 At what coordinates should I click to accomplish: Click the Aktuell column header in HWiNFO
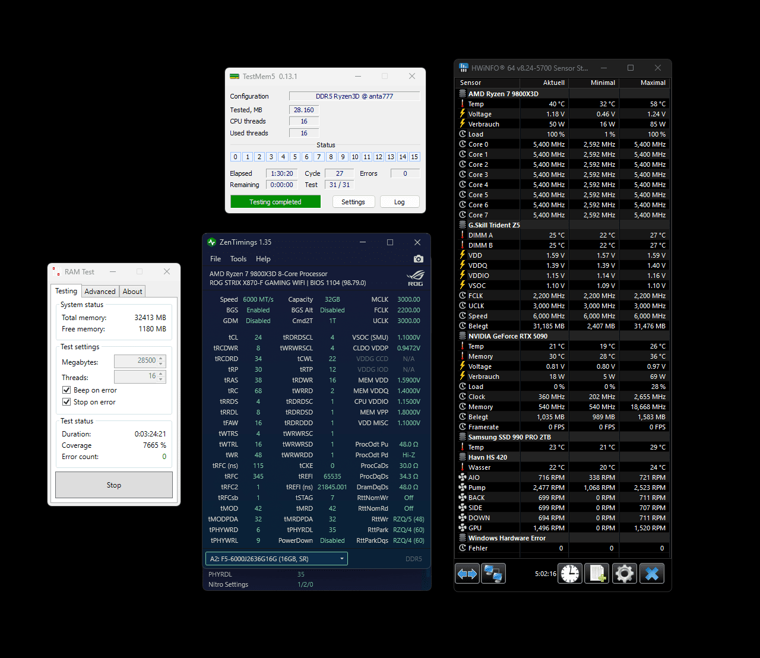click(x=544, y=83)
